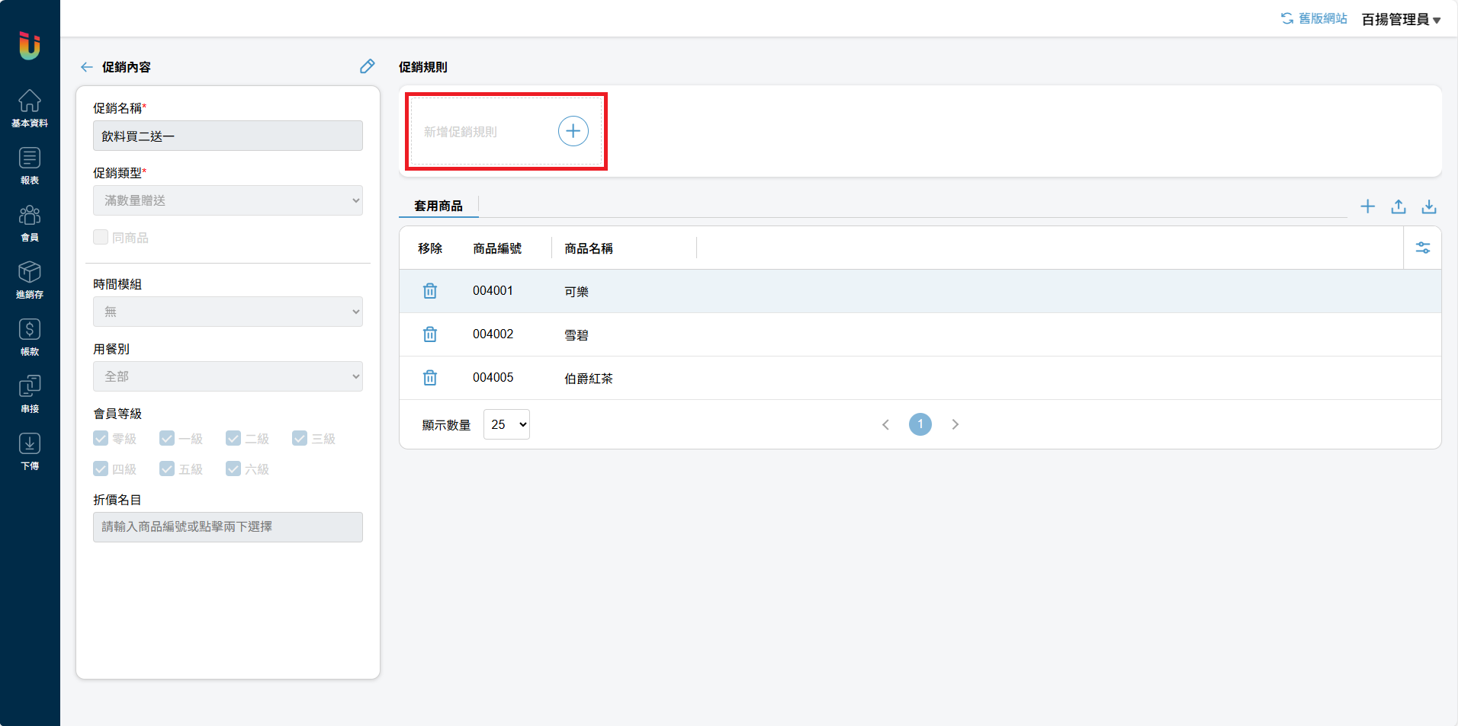Click the 折價名目 input field
The image size is (1458, 726).
tap(227, 527)
